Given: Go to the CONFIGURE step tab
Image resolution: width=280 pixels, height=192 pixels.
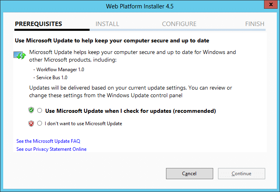Looking at the screenshot, I should click(x=179, y=24).
